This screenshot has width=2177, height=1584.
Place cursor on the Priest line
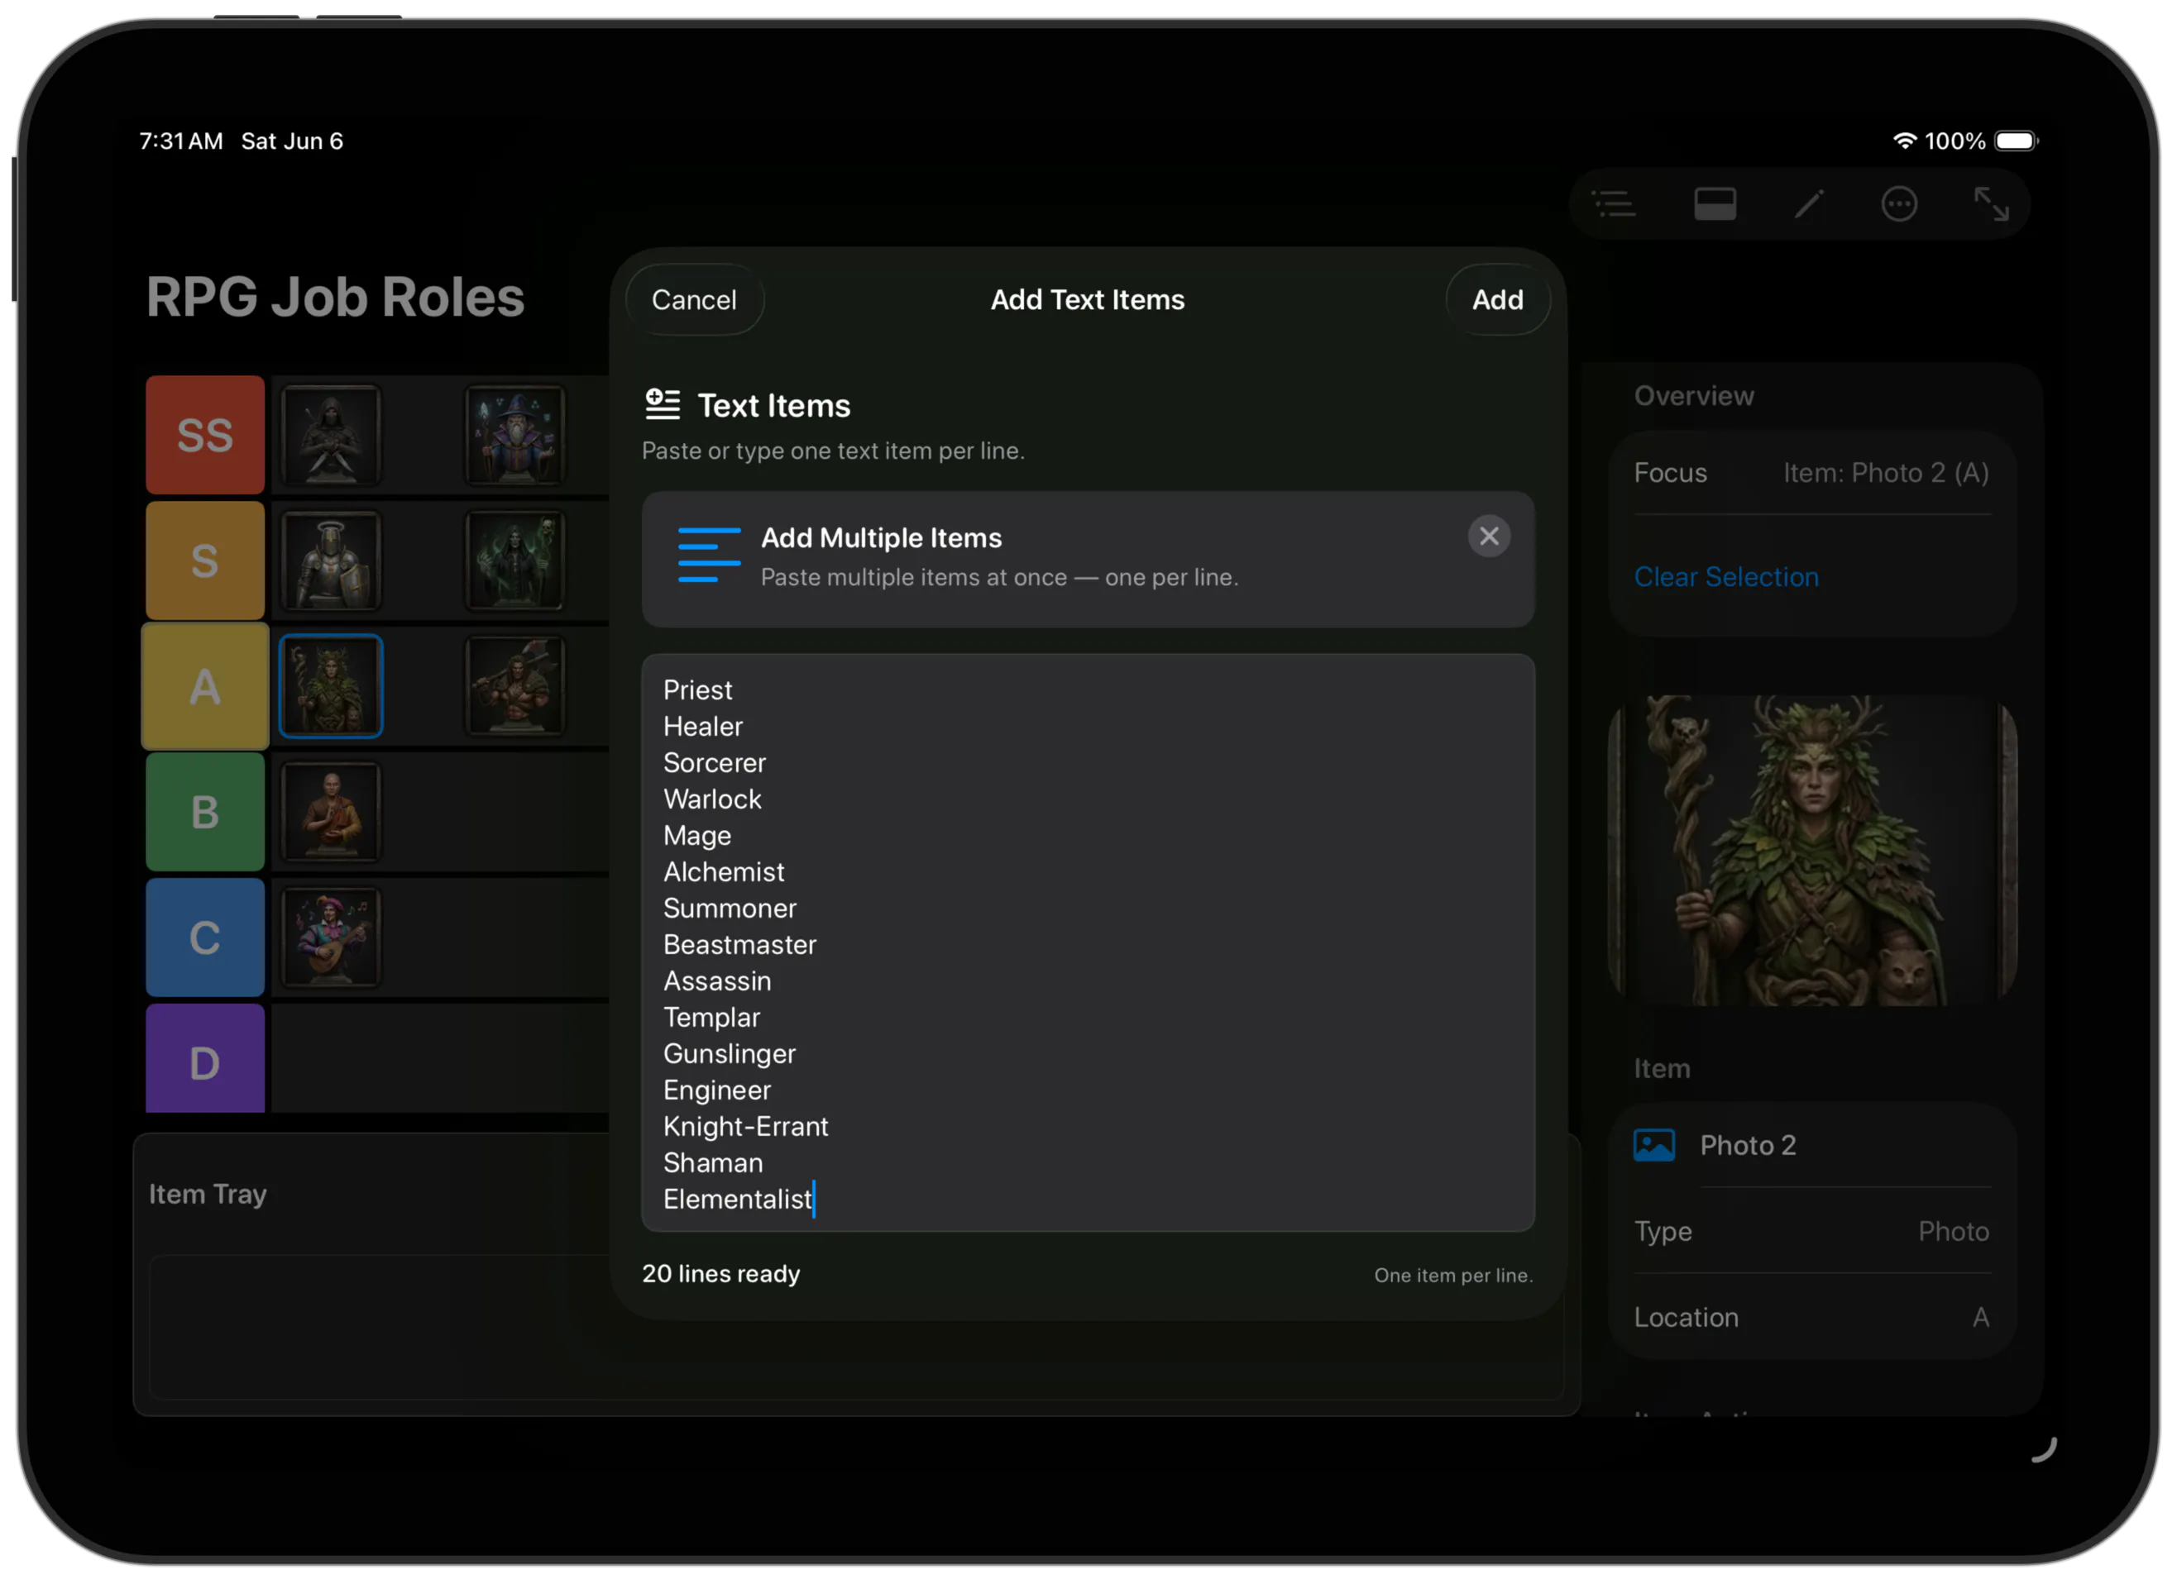pyautogui.click(x=698, y=691)
